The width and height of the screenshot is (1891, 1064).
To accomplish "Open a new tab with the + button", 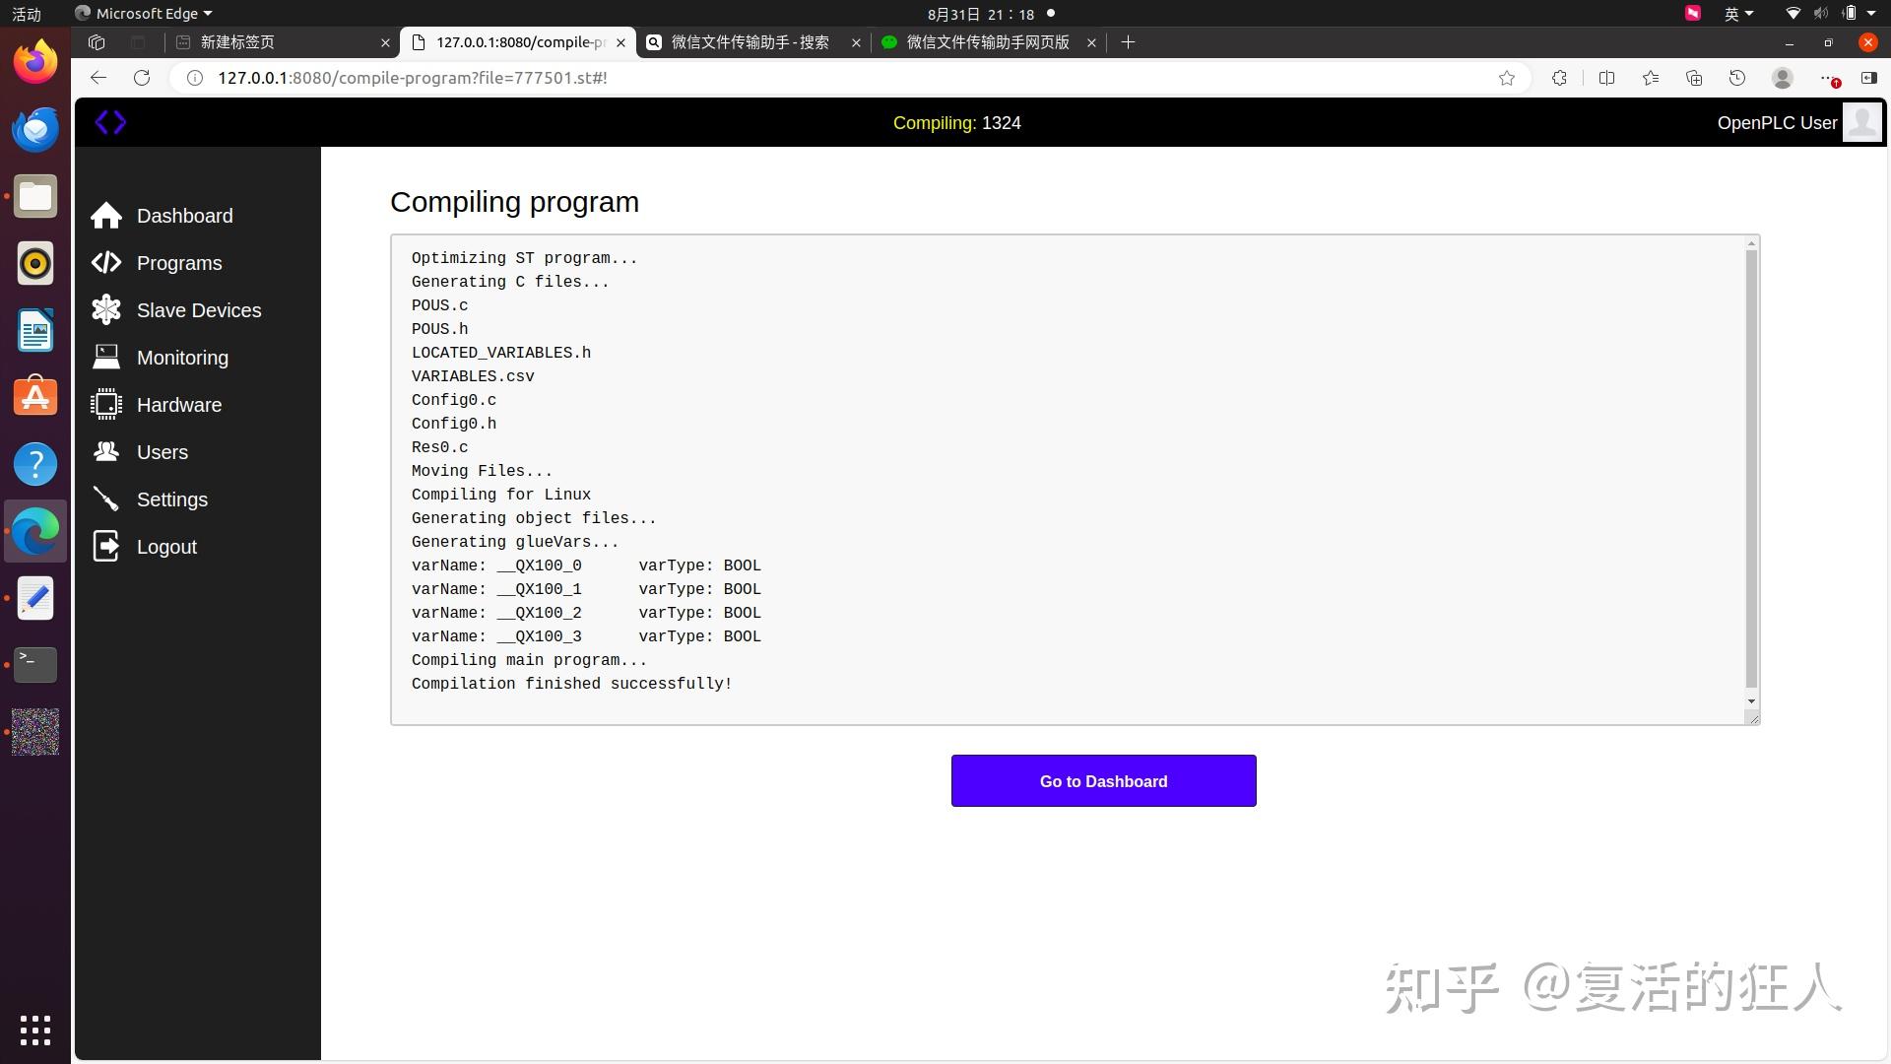I will (x=1127, y=42).
